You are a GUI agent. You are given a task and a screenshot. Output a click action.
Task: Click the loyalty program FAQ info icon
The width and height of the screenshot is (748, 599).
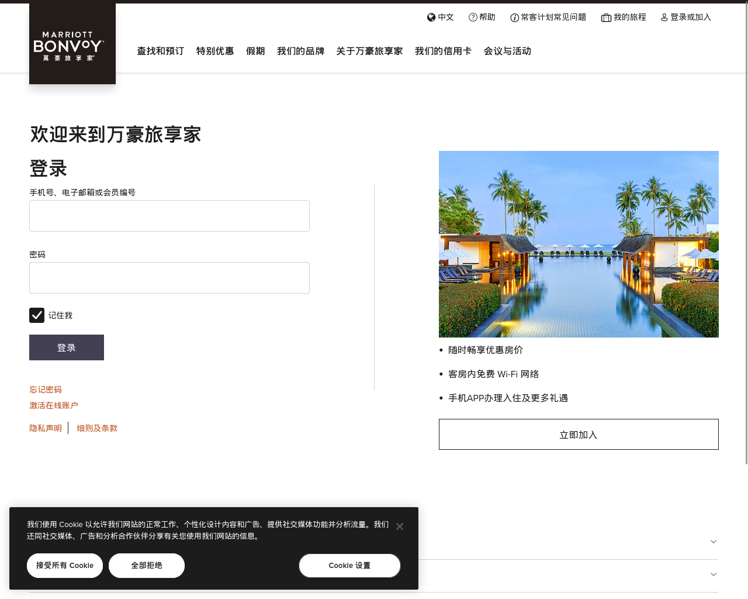point(515,18)
